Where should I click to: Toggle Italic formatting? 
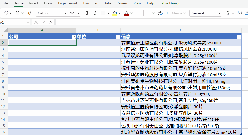click(95, 13)
